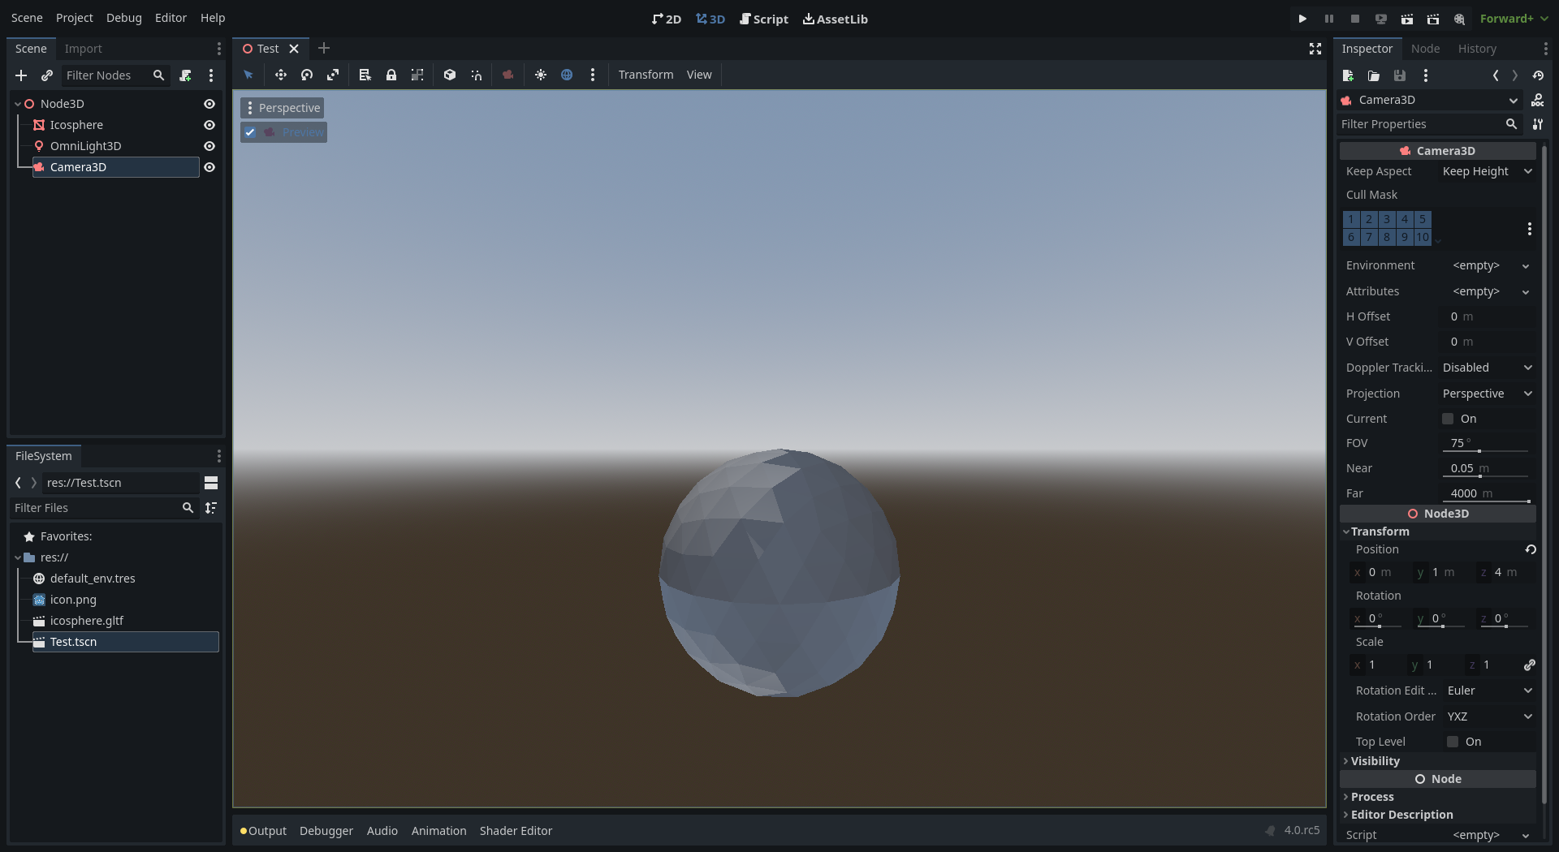Switch to the Import tab
Image resolution: width=1559 pixels, height=852 pixels.
click(x=84, y=49)
